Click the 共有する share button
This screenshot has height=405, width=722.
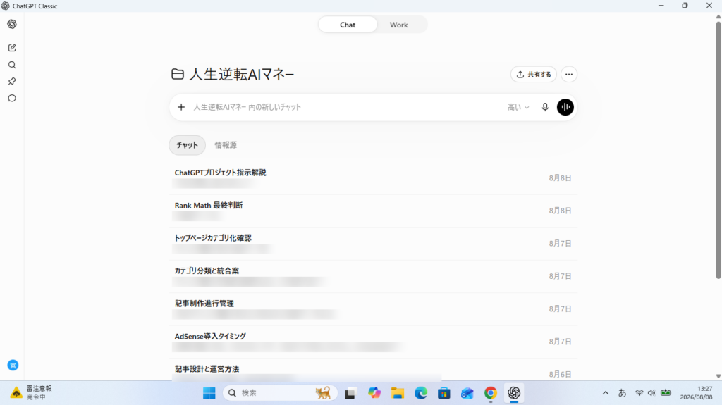coord(534,74)
